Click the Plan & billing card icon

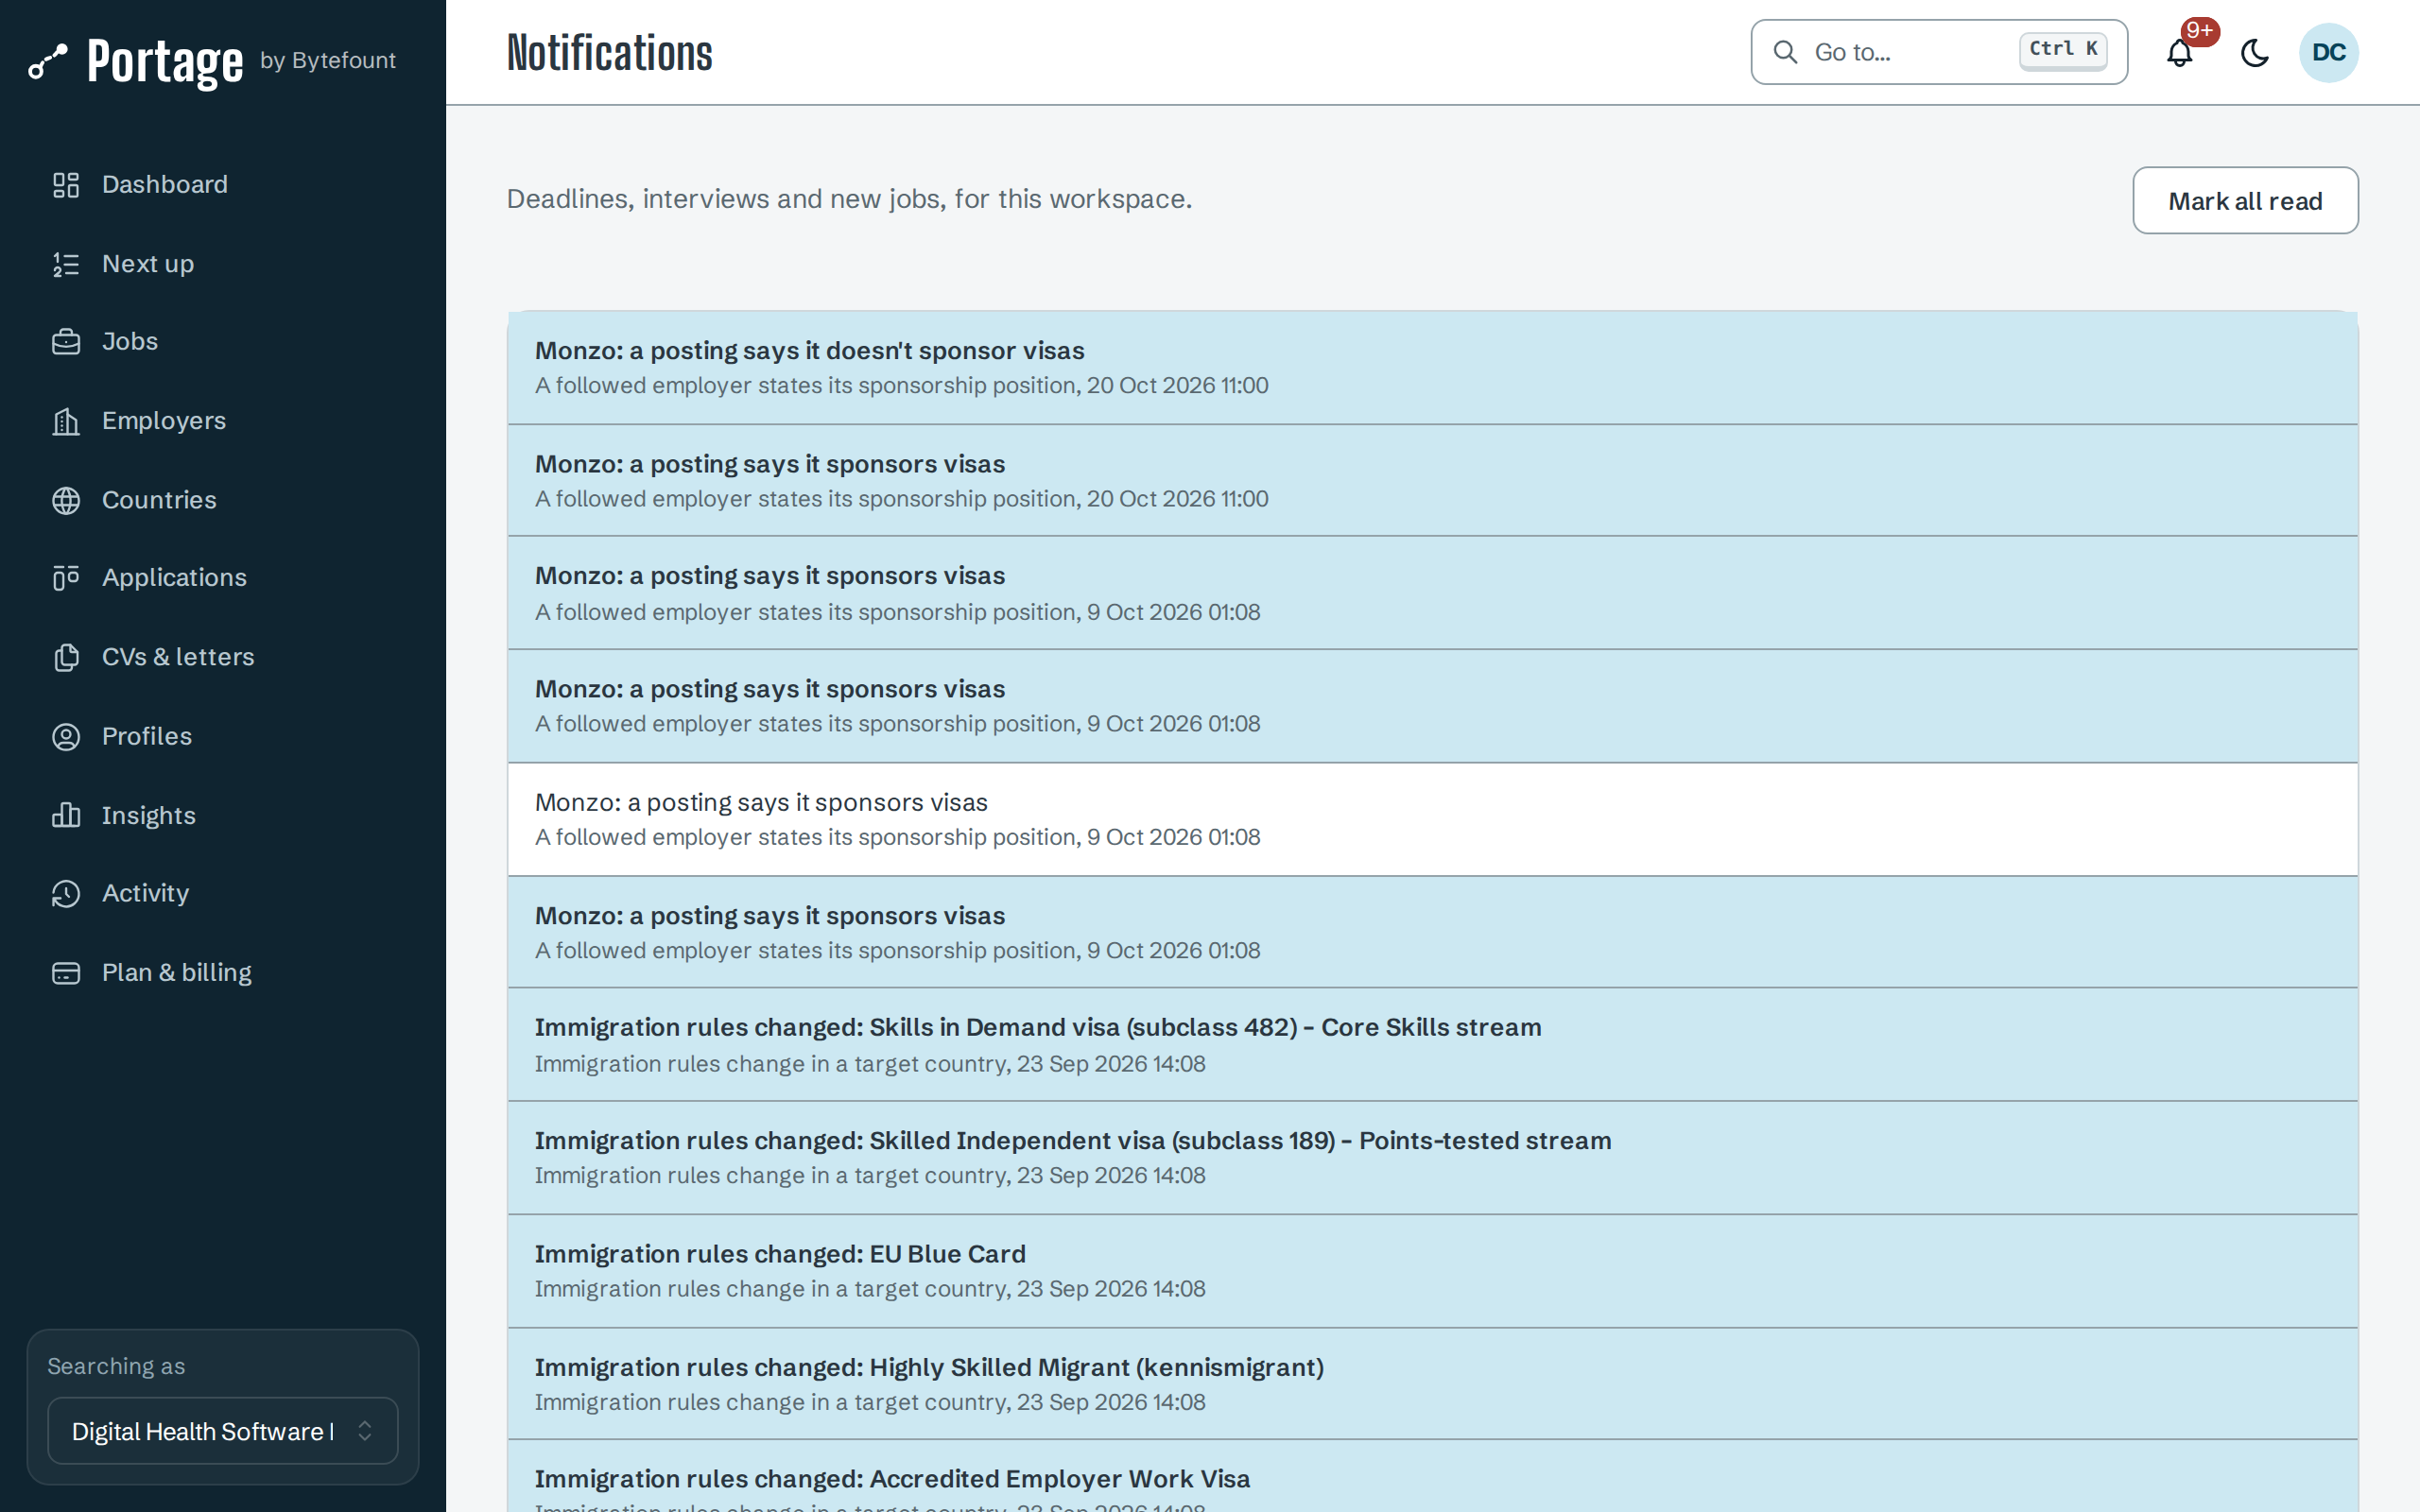(66, 972)
